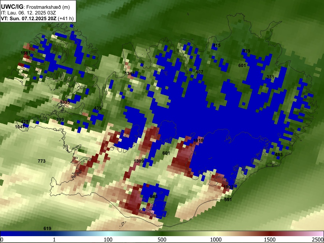Click the 'UWC/IG' label in the header
This screenshot has width=324, height=243.
tap(12, 7)
